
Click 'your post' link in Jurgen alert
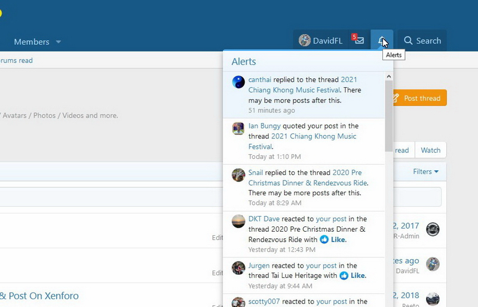pyautogui.click(x=321, y=266)
